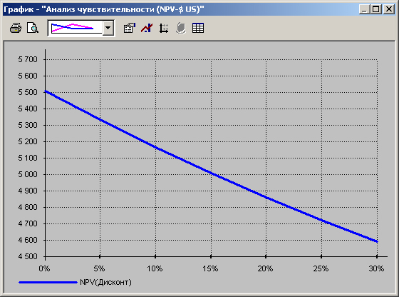Click the window title bar text
The width and height of the screenshot is (399, 297).
click(104, 9)
